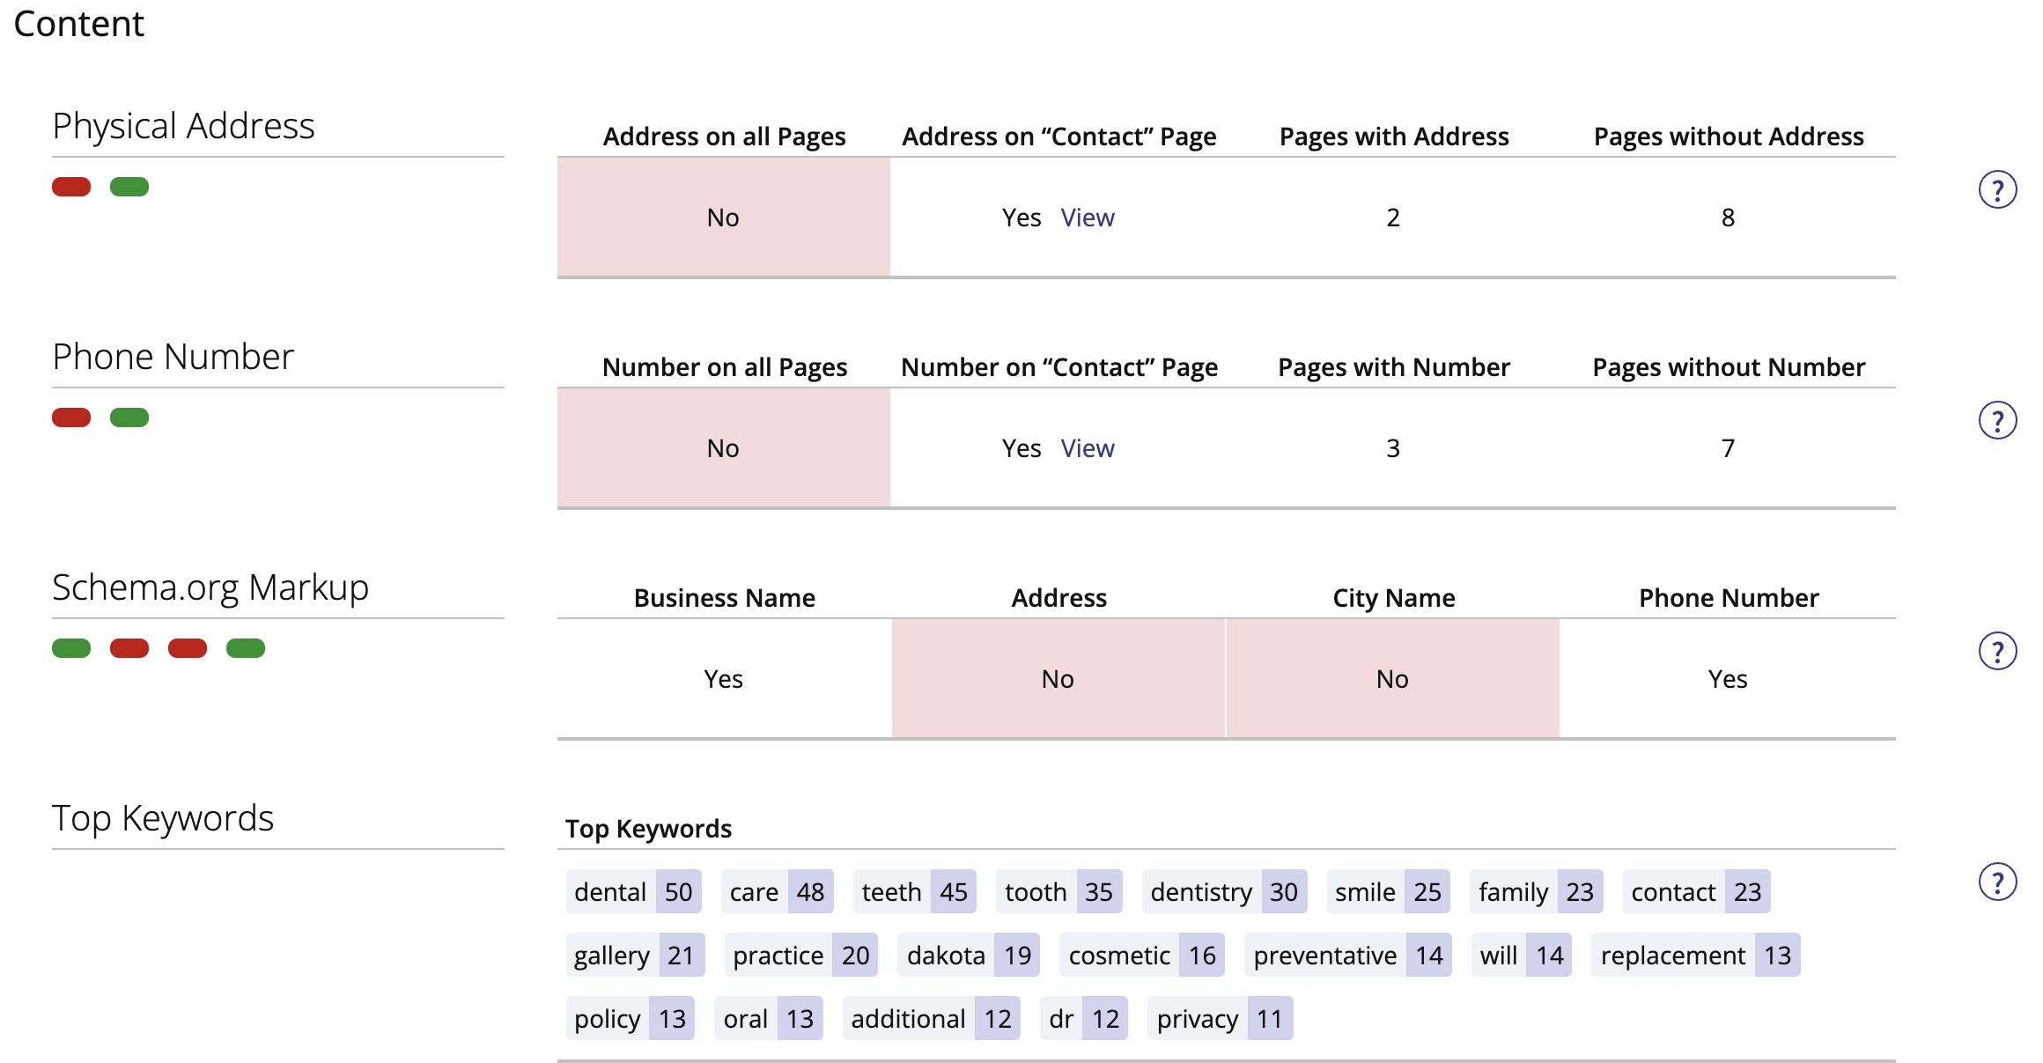Viewport: 2043px width, 1063px height.
Task: Select the 'practice 20' keyword tag
Action: coord(801,955)
